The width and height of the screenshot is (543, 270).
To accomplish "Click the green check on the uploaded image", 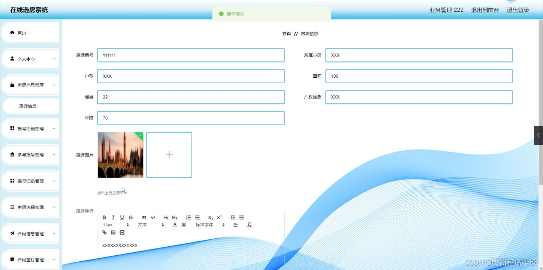I will (140, 135).
